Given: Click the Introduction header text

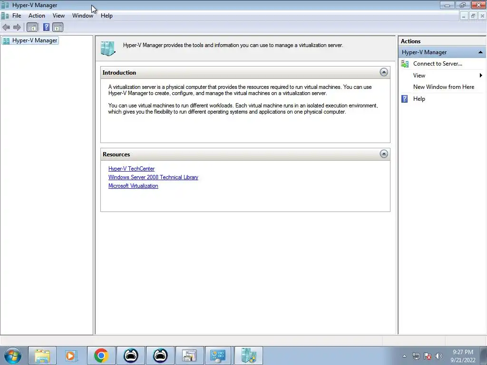Looking at the screenshot, I should pyautogui.click(x=119, y=73).
